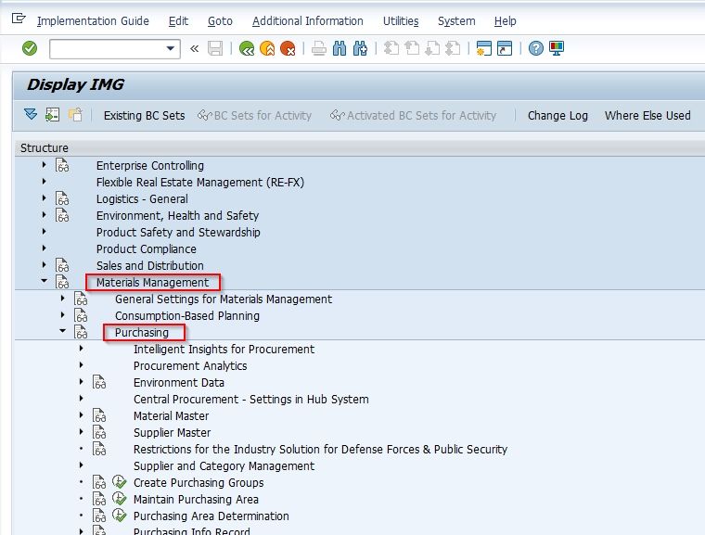Viewport: 705px width, 535px height.
Task: Click the Save floppy disk icon
Action: [x=215, y=48]
